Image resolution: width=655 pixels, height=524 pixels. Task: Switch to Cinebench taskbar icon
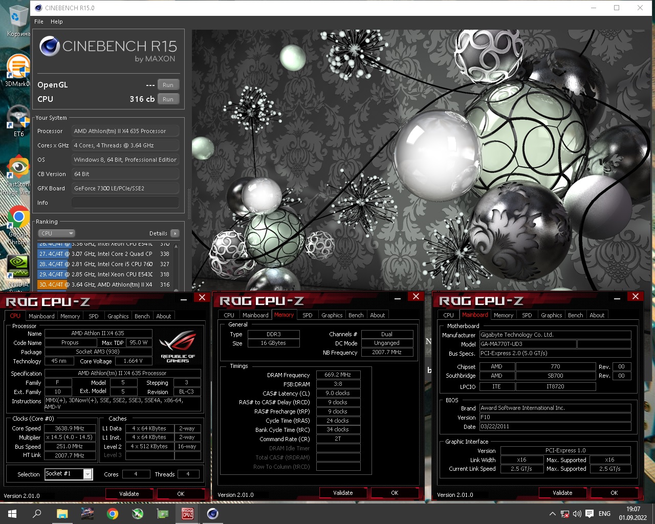click(x=213, y=514)
